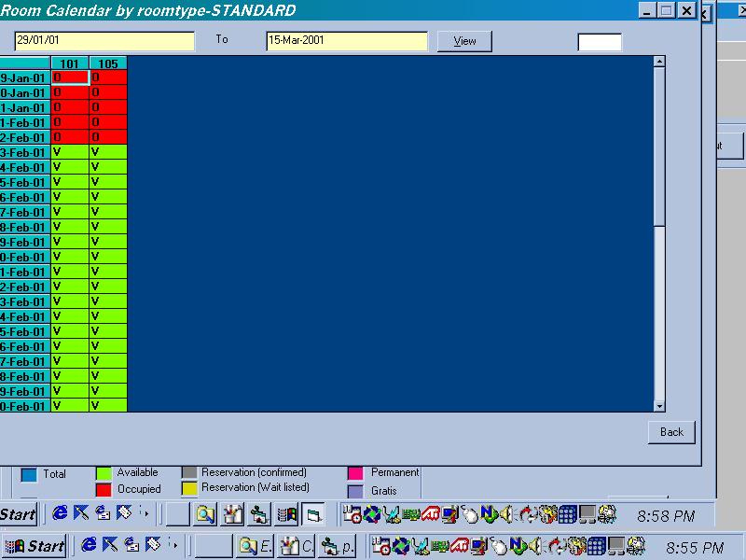
Task: Expand quick-launch chevron in the 8:55 PM taskbar
Action: tap(173, 544)
